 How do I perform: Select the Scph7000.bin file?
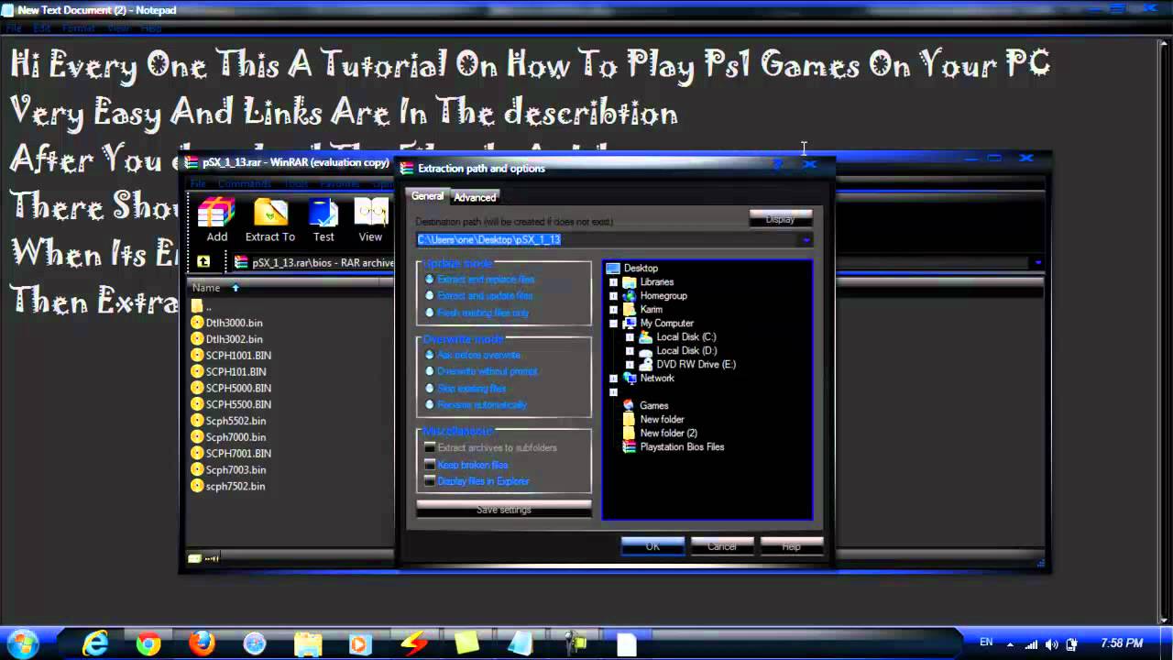pos(228,437)
